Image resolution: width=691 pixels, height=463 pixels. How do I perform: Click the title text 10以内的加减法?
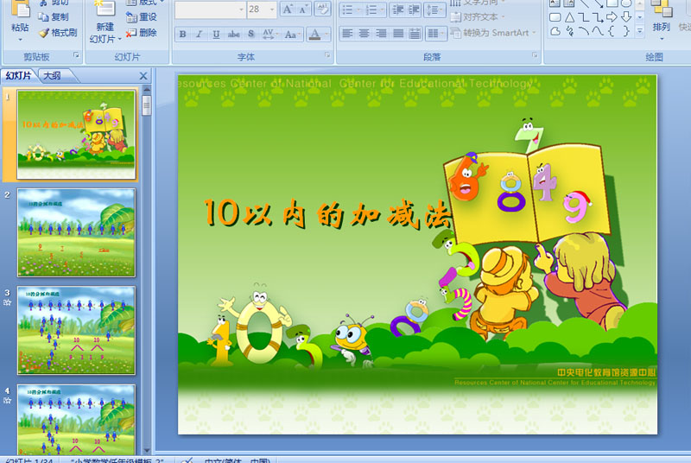(328, 213)
